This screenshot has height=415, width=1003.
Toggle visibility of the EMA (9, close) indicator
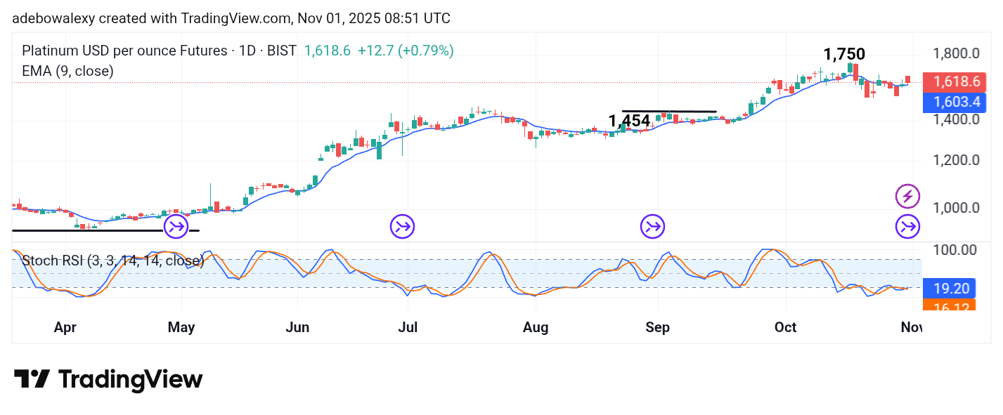tap(67, 71)
